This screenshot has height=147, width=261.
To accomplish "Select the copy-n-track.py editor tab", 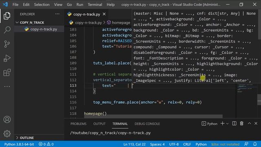I will tap(86, 14).
